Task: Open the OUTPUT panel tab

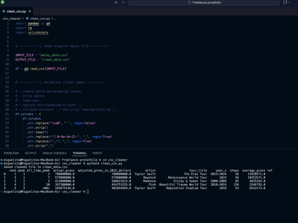Action: coord(31,153)
